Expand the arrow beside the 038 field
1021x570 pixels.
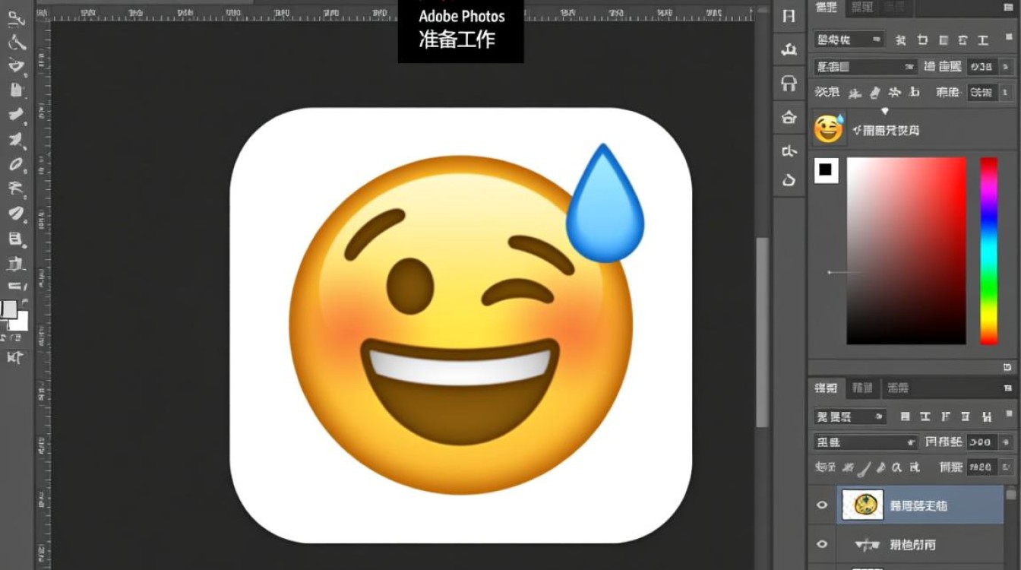pyautogui.click(x=1007, y=67)
